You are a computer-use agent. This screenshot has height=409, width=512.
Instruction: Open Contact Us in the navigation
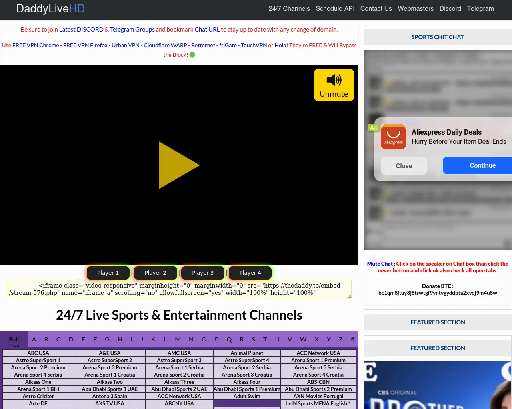point(376,8)
